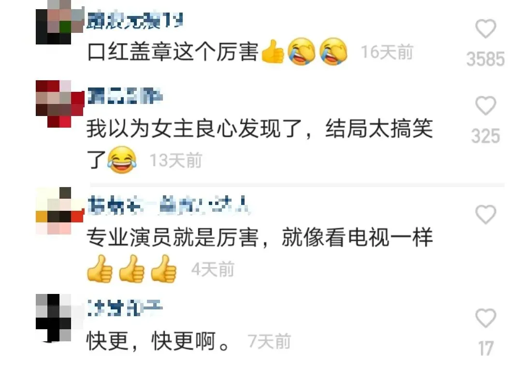Open avatar of commenter saying 结局太搞笑了
Viewport: 522px width, 365px height.
(x=59, y=104)
